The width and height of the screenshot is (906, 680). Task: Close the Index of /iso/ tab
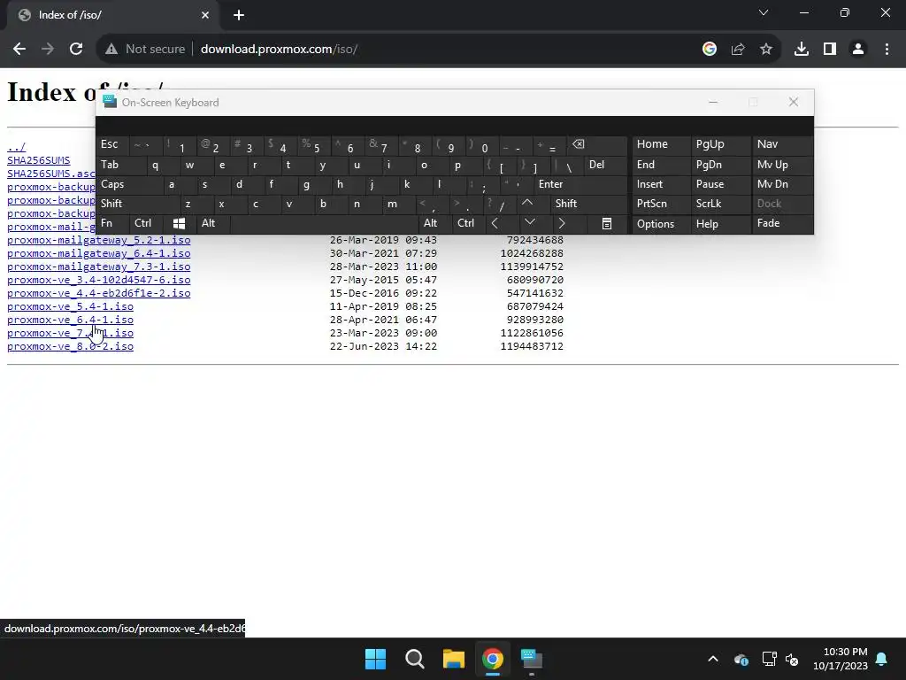pos(205,15)
